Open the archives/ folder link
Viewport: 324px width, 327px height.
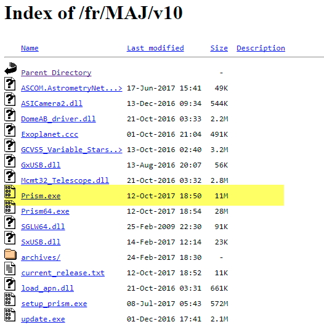tap(41, 257)
